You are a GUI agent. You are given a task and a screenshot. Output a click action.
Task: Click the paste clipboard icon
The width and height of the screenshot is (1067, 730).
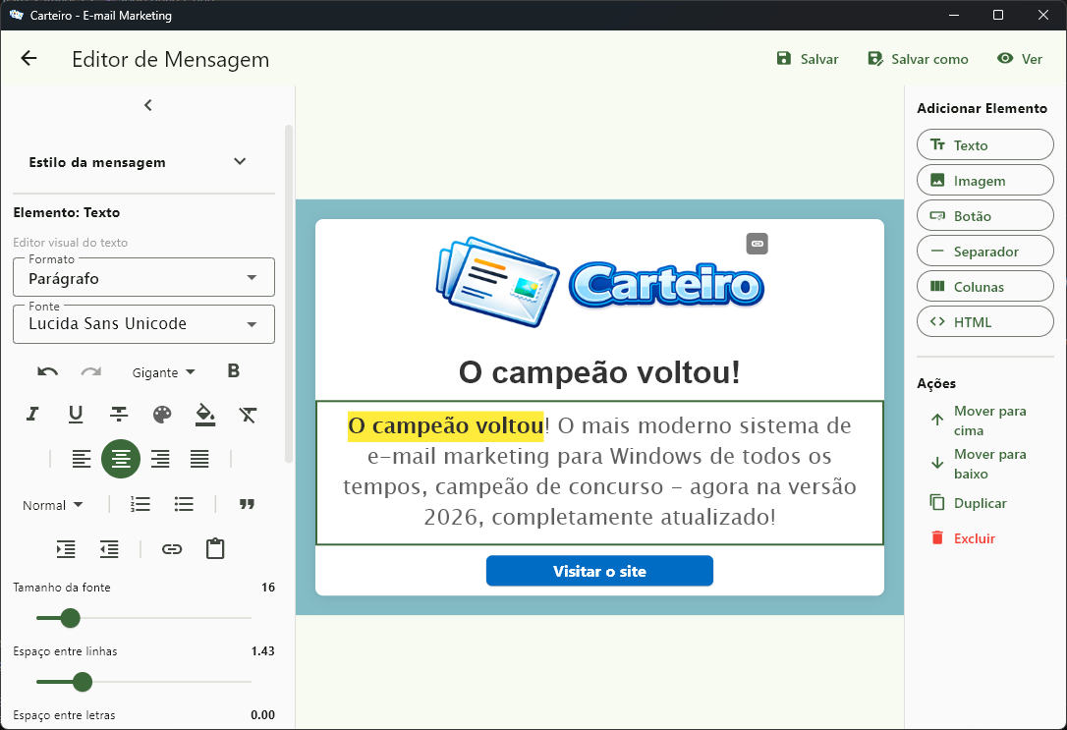point(215,549)
